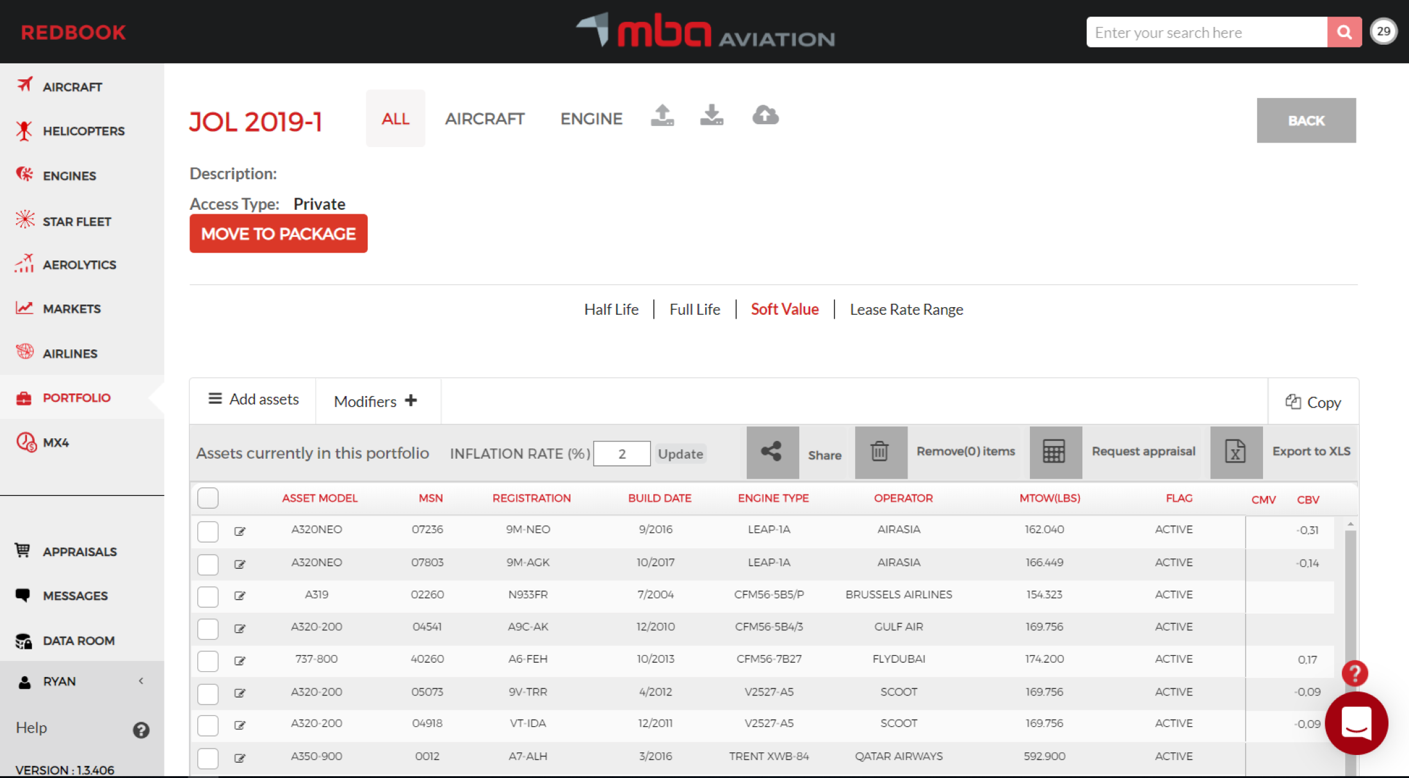Select the Half Life view
This screenshot has width=1409, height=778.
[x=611, y=310]
